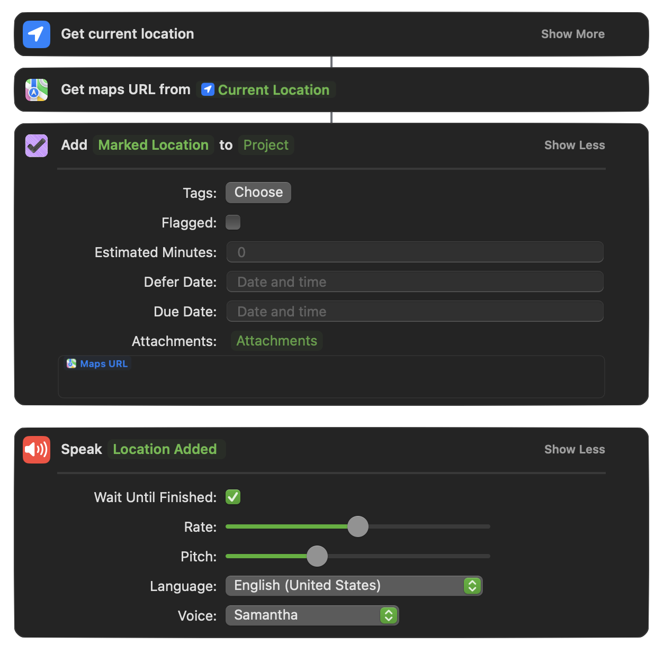This screenshot has width=664, height=654.
Task: Open the Voice dropdown set to Samantha
Action: tap(312, 615)
